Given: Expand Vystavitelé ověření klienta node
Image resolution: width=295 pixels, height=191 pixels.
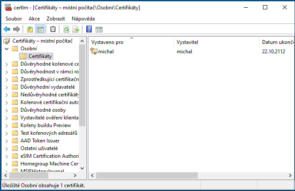Looking at the screenshot, I should tap(7, 118).
